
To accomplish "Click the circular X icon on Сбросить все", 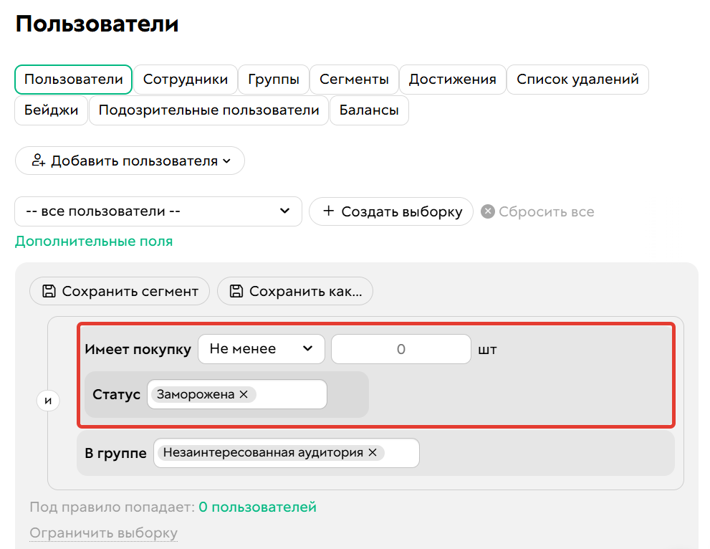I will click(x=486, y=211).
